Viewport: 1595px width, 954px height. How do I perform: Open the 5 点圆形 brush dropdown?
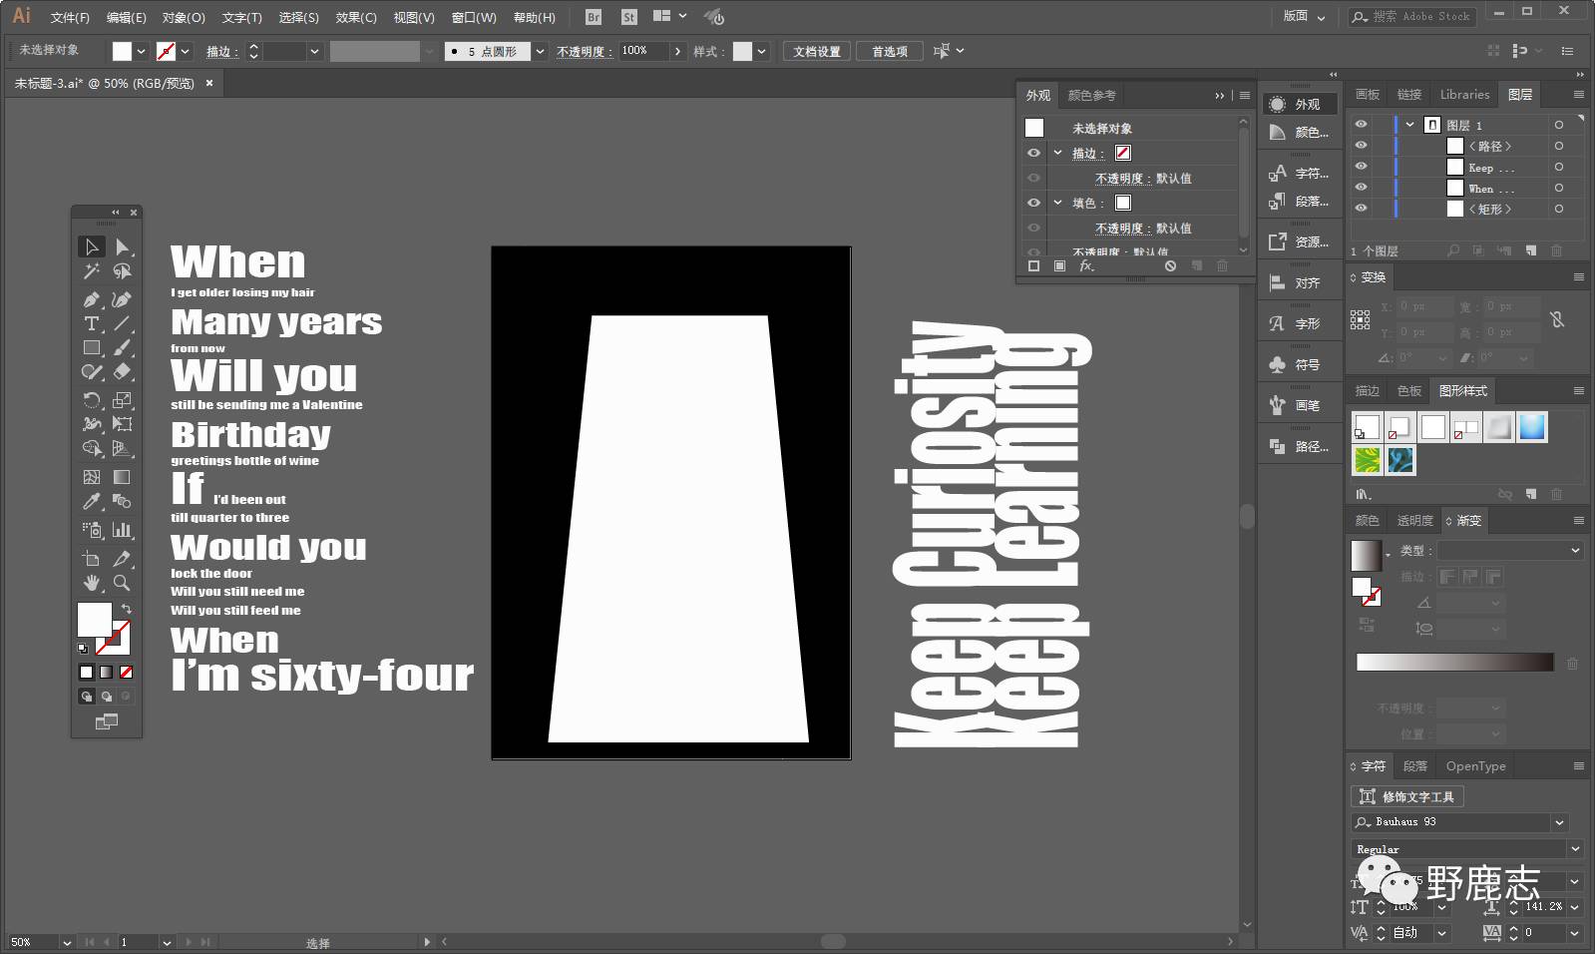pyautogui.click(x=540, y=51)
